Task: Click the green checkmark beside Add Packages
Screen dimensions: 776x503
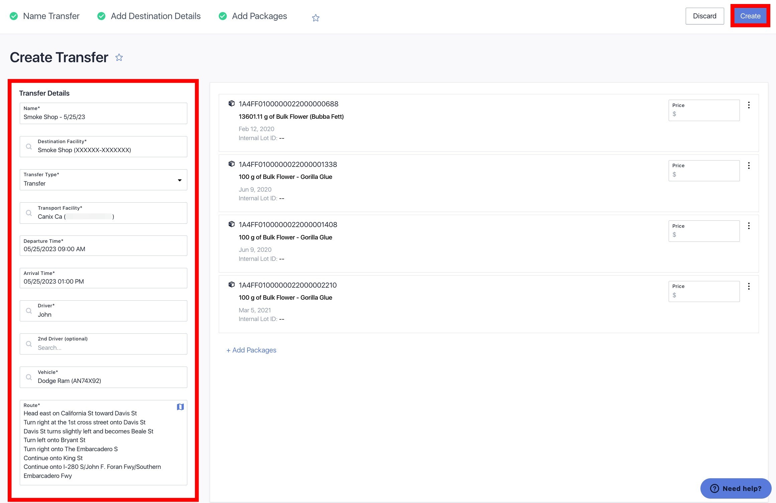Action: (x=222, y=16)
